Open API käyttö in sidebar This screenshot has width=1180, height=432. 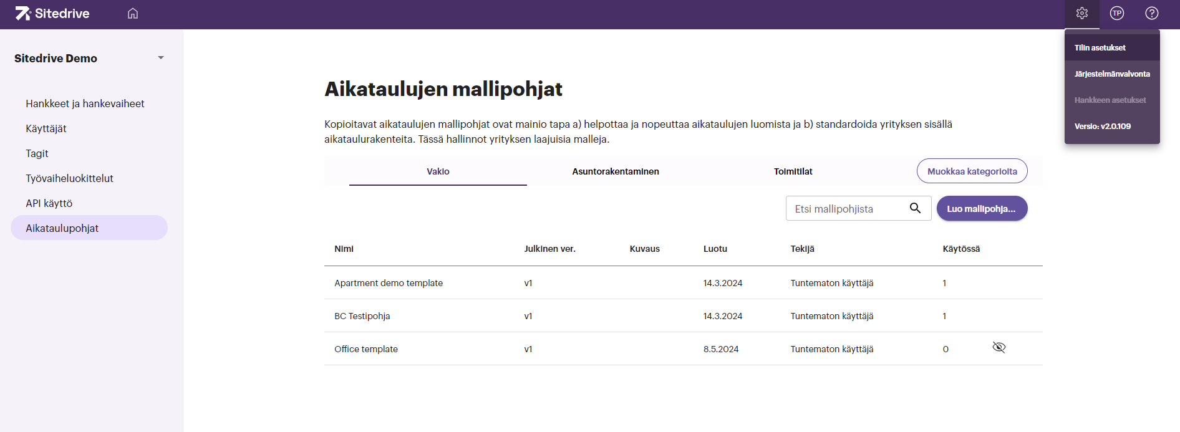tap(89, 203)
